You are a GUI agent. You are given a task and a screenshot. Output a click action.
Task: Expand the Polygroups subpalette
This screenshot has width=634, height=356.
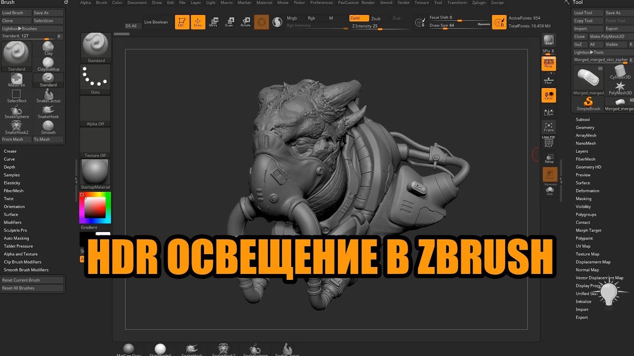[586, 215]
